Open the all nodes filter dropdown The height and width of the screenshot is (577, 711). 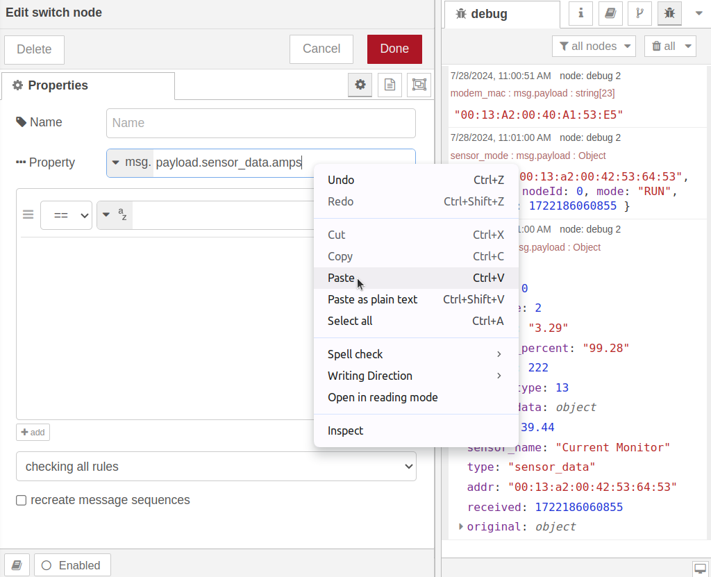pos(594,47)
